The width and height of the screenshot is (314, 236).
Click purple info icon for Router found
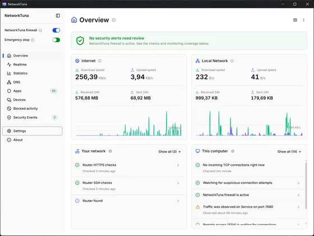tap(77, 201)
